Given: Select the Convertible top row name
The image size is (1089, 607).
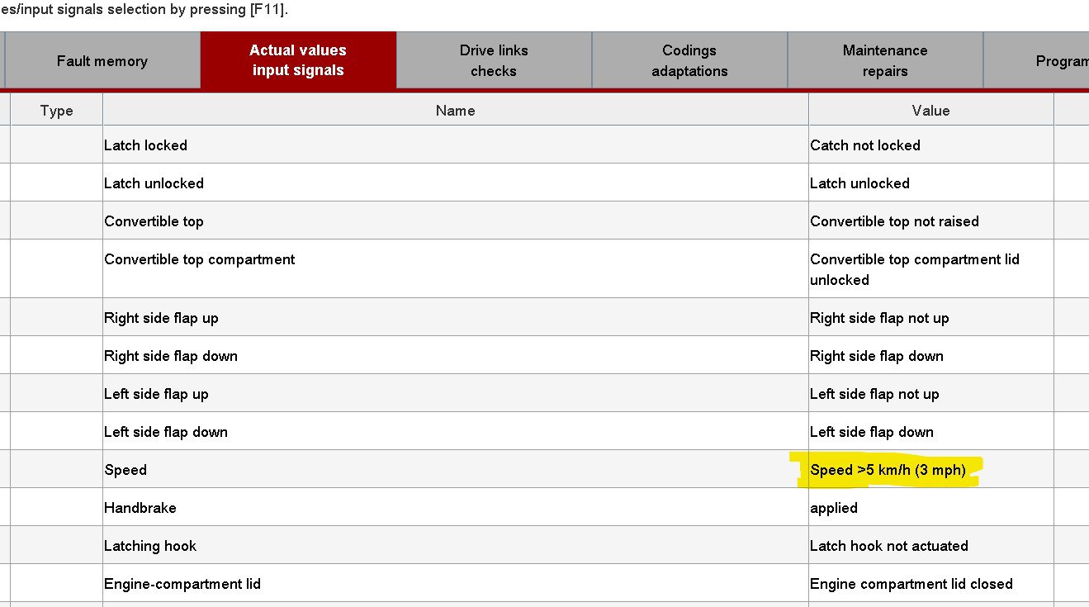Looking at the screenshot, I should click(x=154, y=221).
